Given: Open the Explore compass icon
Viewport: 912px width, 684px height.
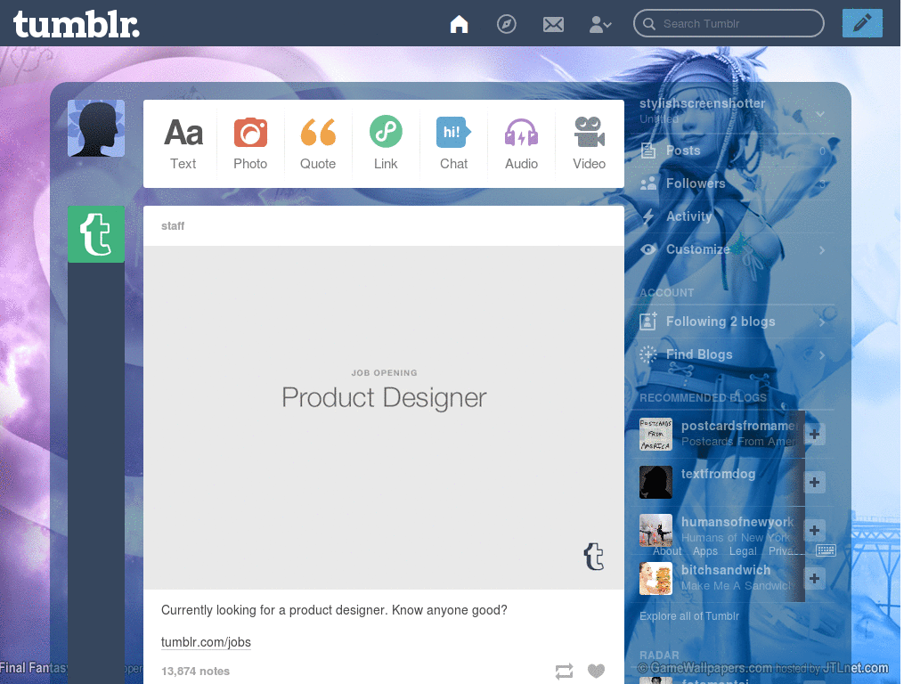Looking at the screenshot, I should tap(506, 24).
